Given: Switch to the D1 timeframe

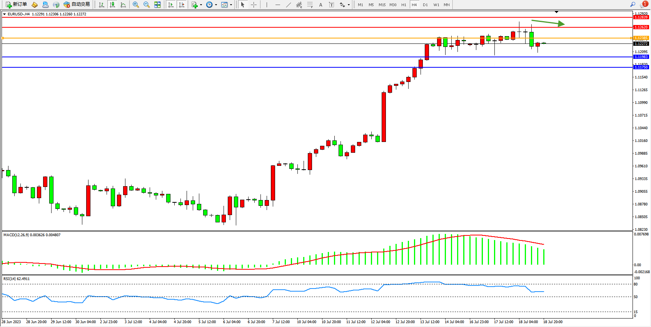Looking at the screenshot, I should click(425, 5).
